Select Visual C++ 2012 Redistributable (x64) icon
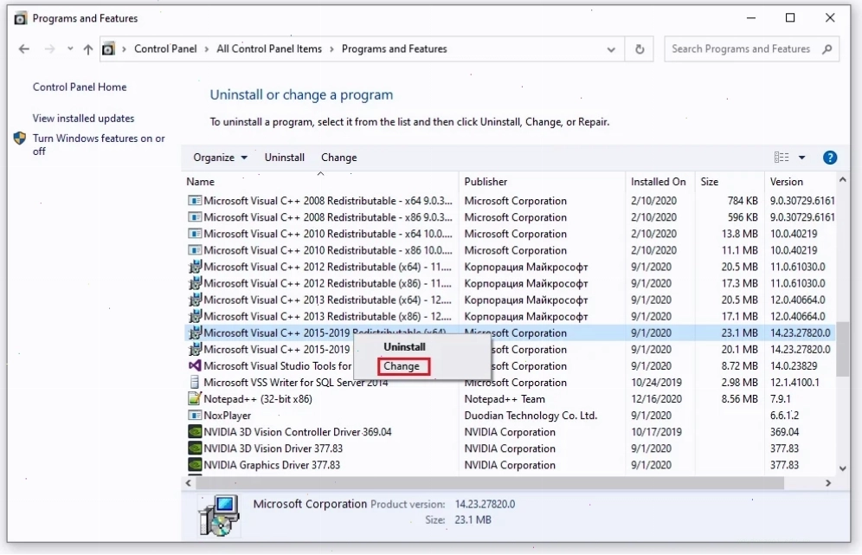 tap(195, 267)
